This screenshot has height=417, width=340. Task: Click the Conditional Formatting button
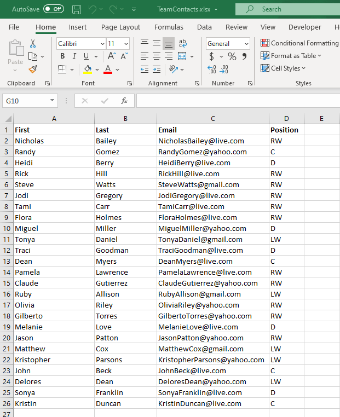click(x=299, y=43)
